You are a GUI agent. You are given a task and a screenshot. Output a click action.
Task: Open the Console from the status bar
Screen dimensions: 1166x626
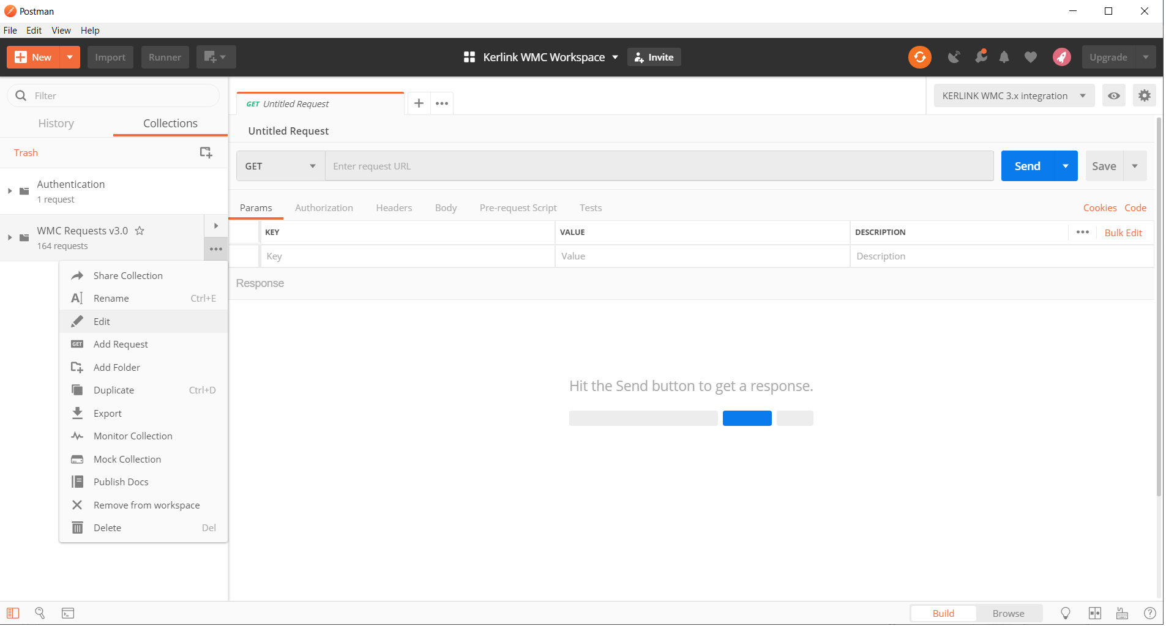(x=67, y=613)
